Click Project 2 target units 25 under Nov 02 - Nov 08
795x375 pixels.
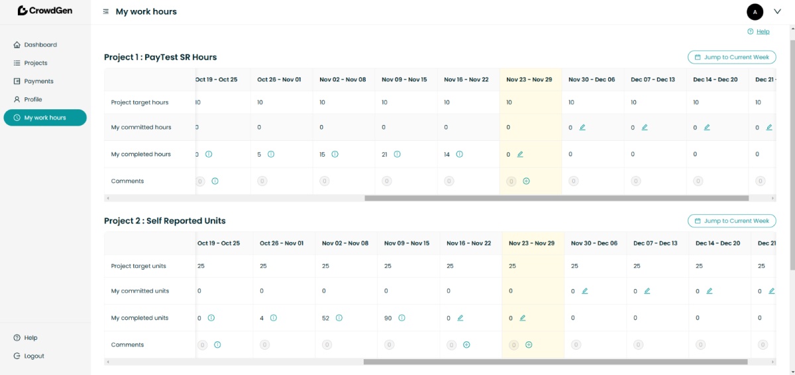[325, 266]
